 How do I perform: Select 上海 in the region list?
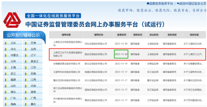tap(13, 67)
